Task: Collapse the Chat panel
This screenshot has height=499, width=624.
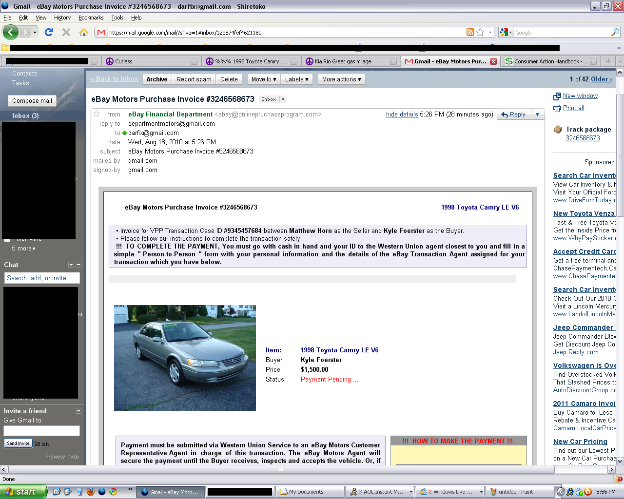Action: tap(78, 265)
